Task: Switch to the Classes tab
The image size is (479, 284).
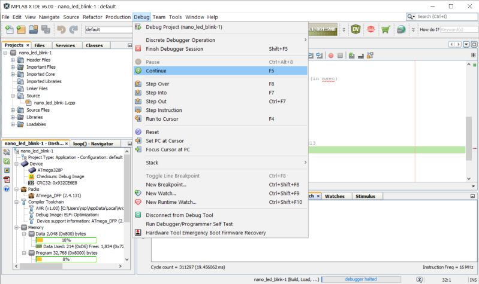Action: tap(94, 45)
